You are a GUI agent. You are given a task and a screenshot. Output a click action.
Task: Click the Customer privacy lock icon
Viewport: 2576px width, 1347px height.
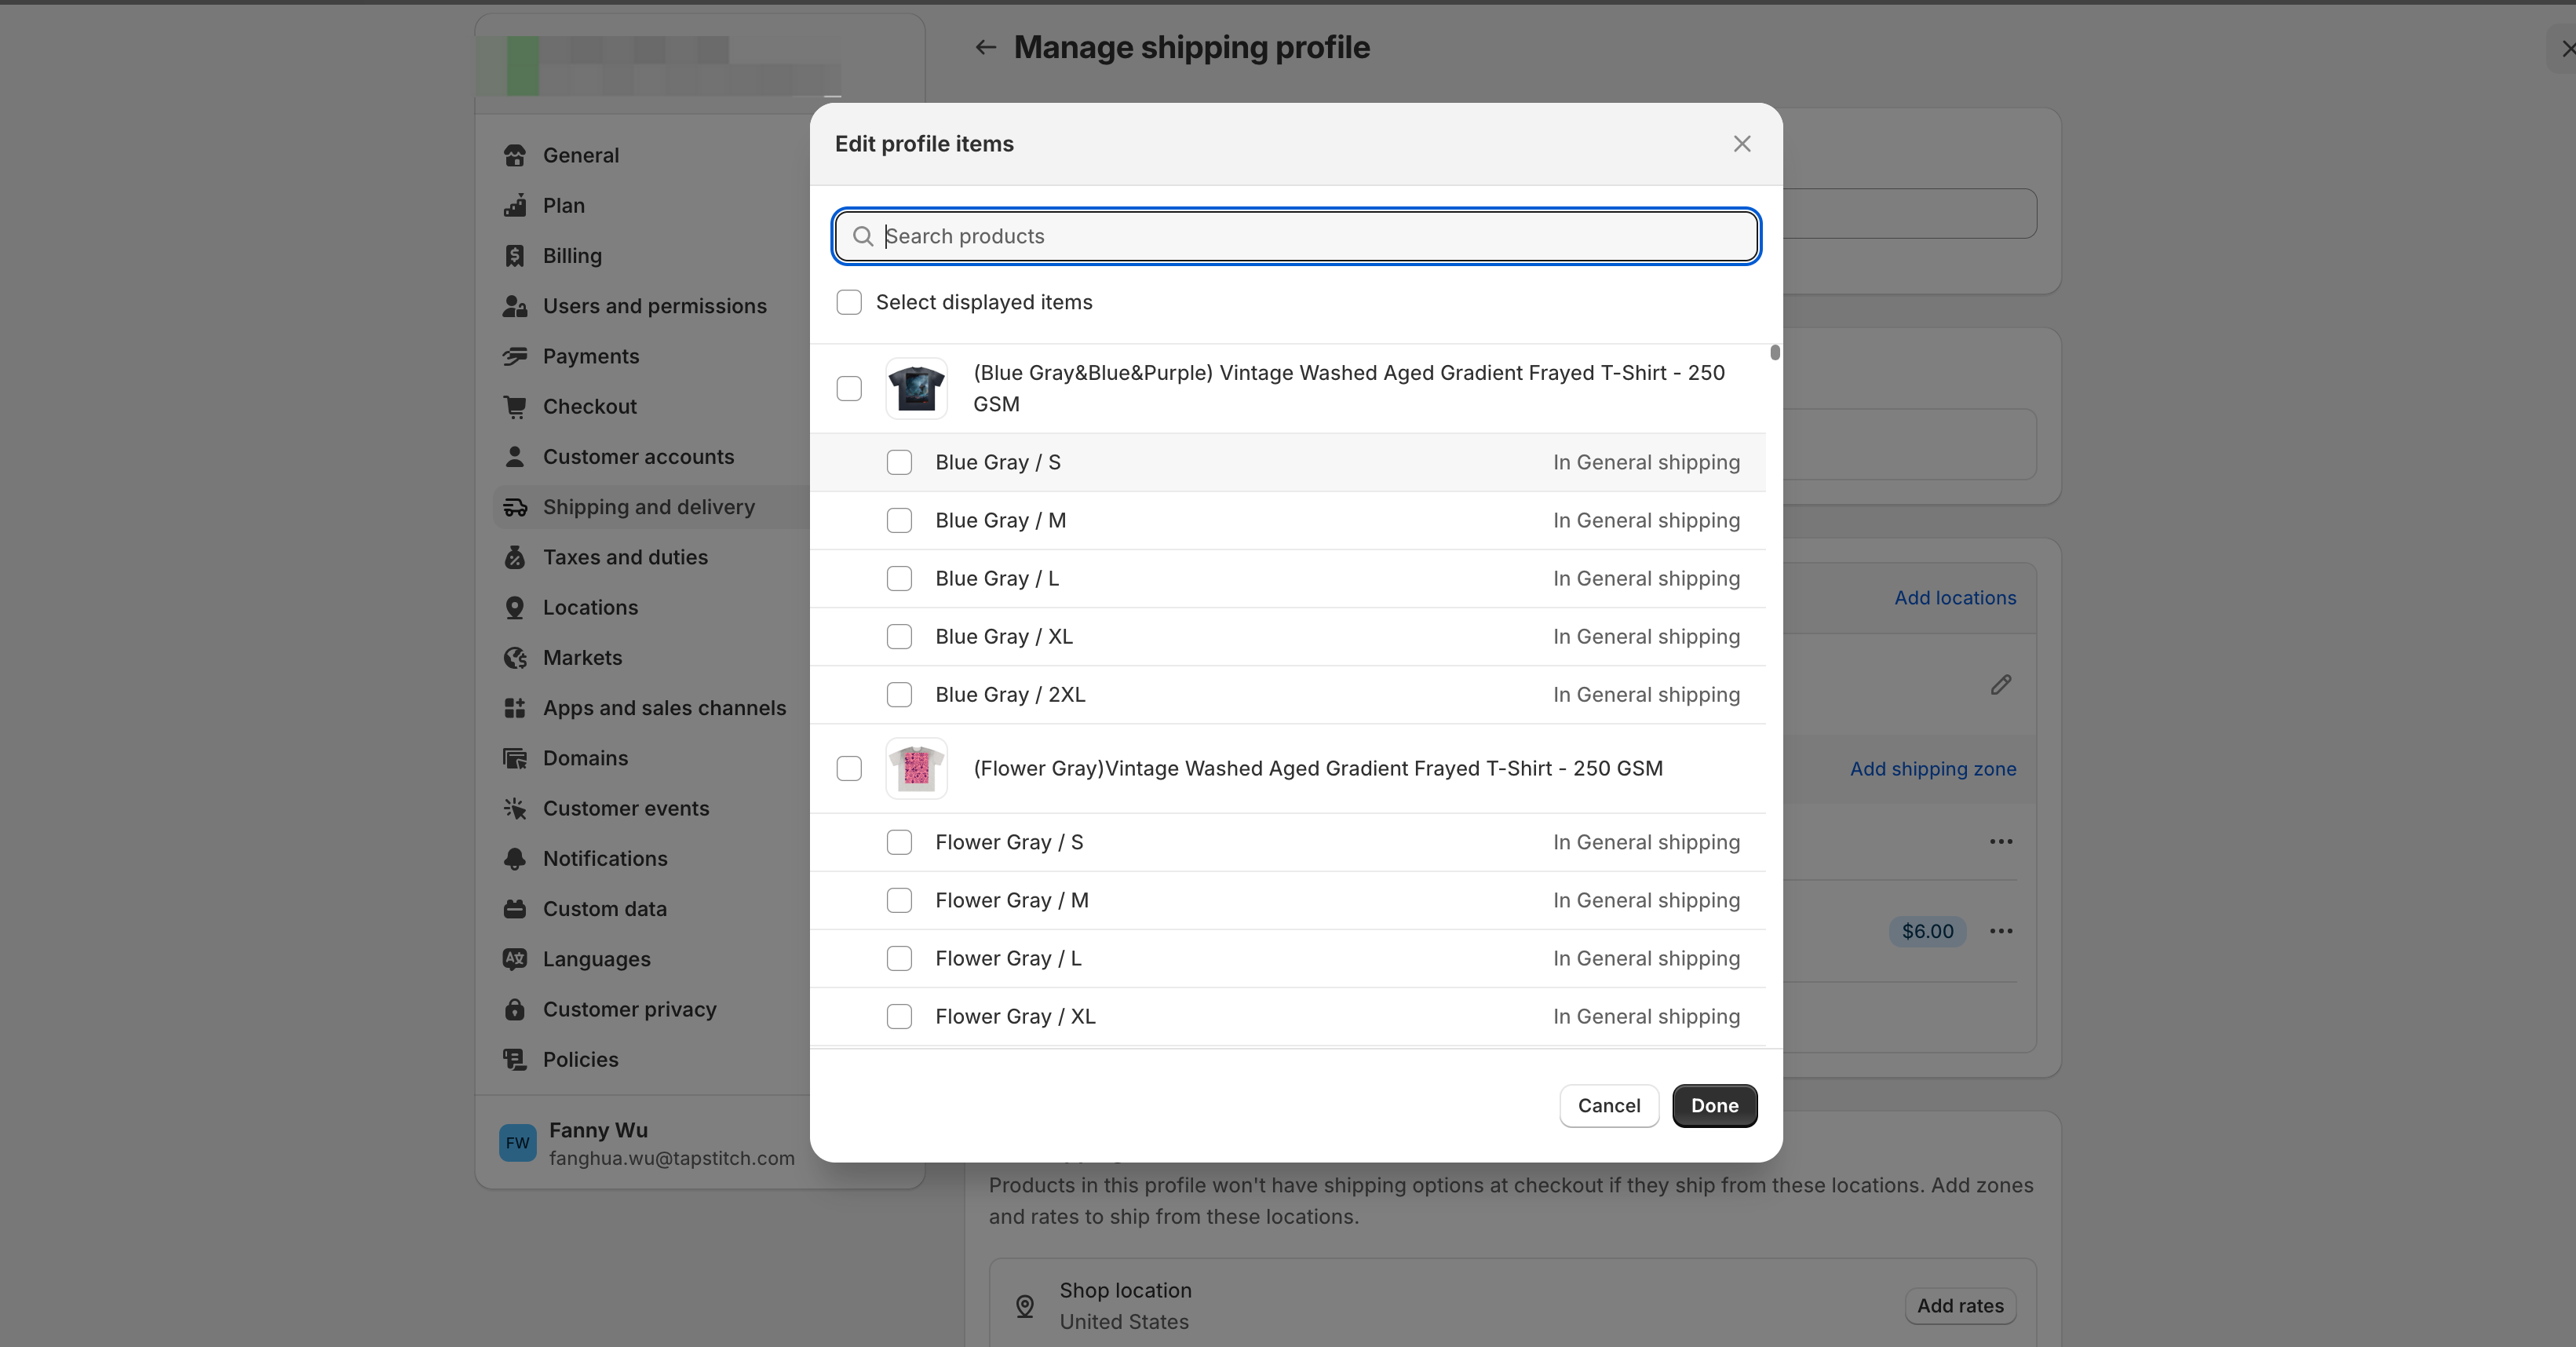[515, 1009]
